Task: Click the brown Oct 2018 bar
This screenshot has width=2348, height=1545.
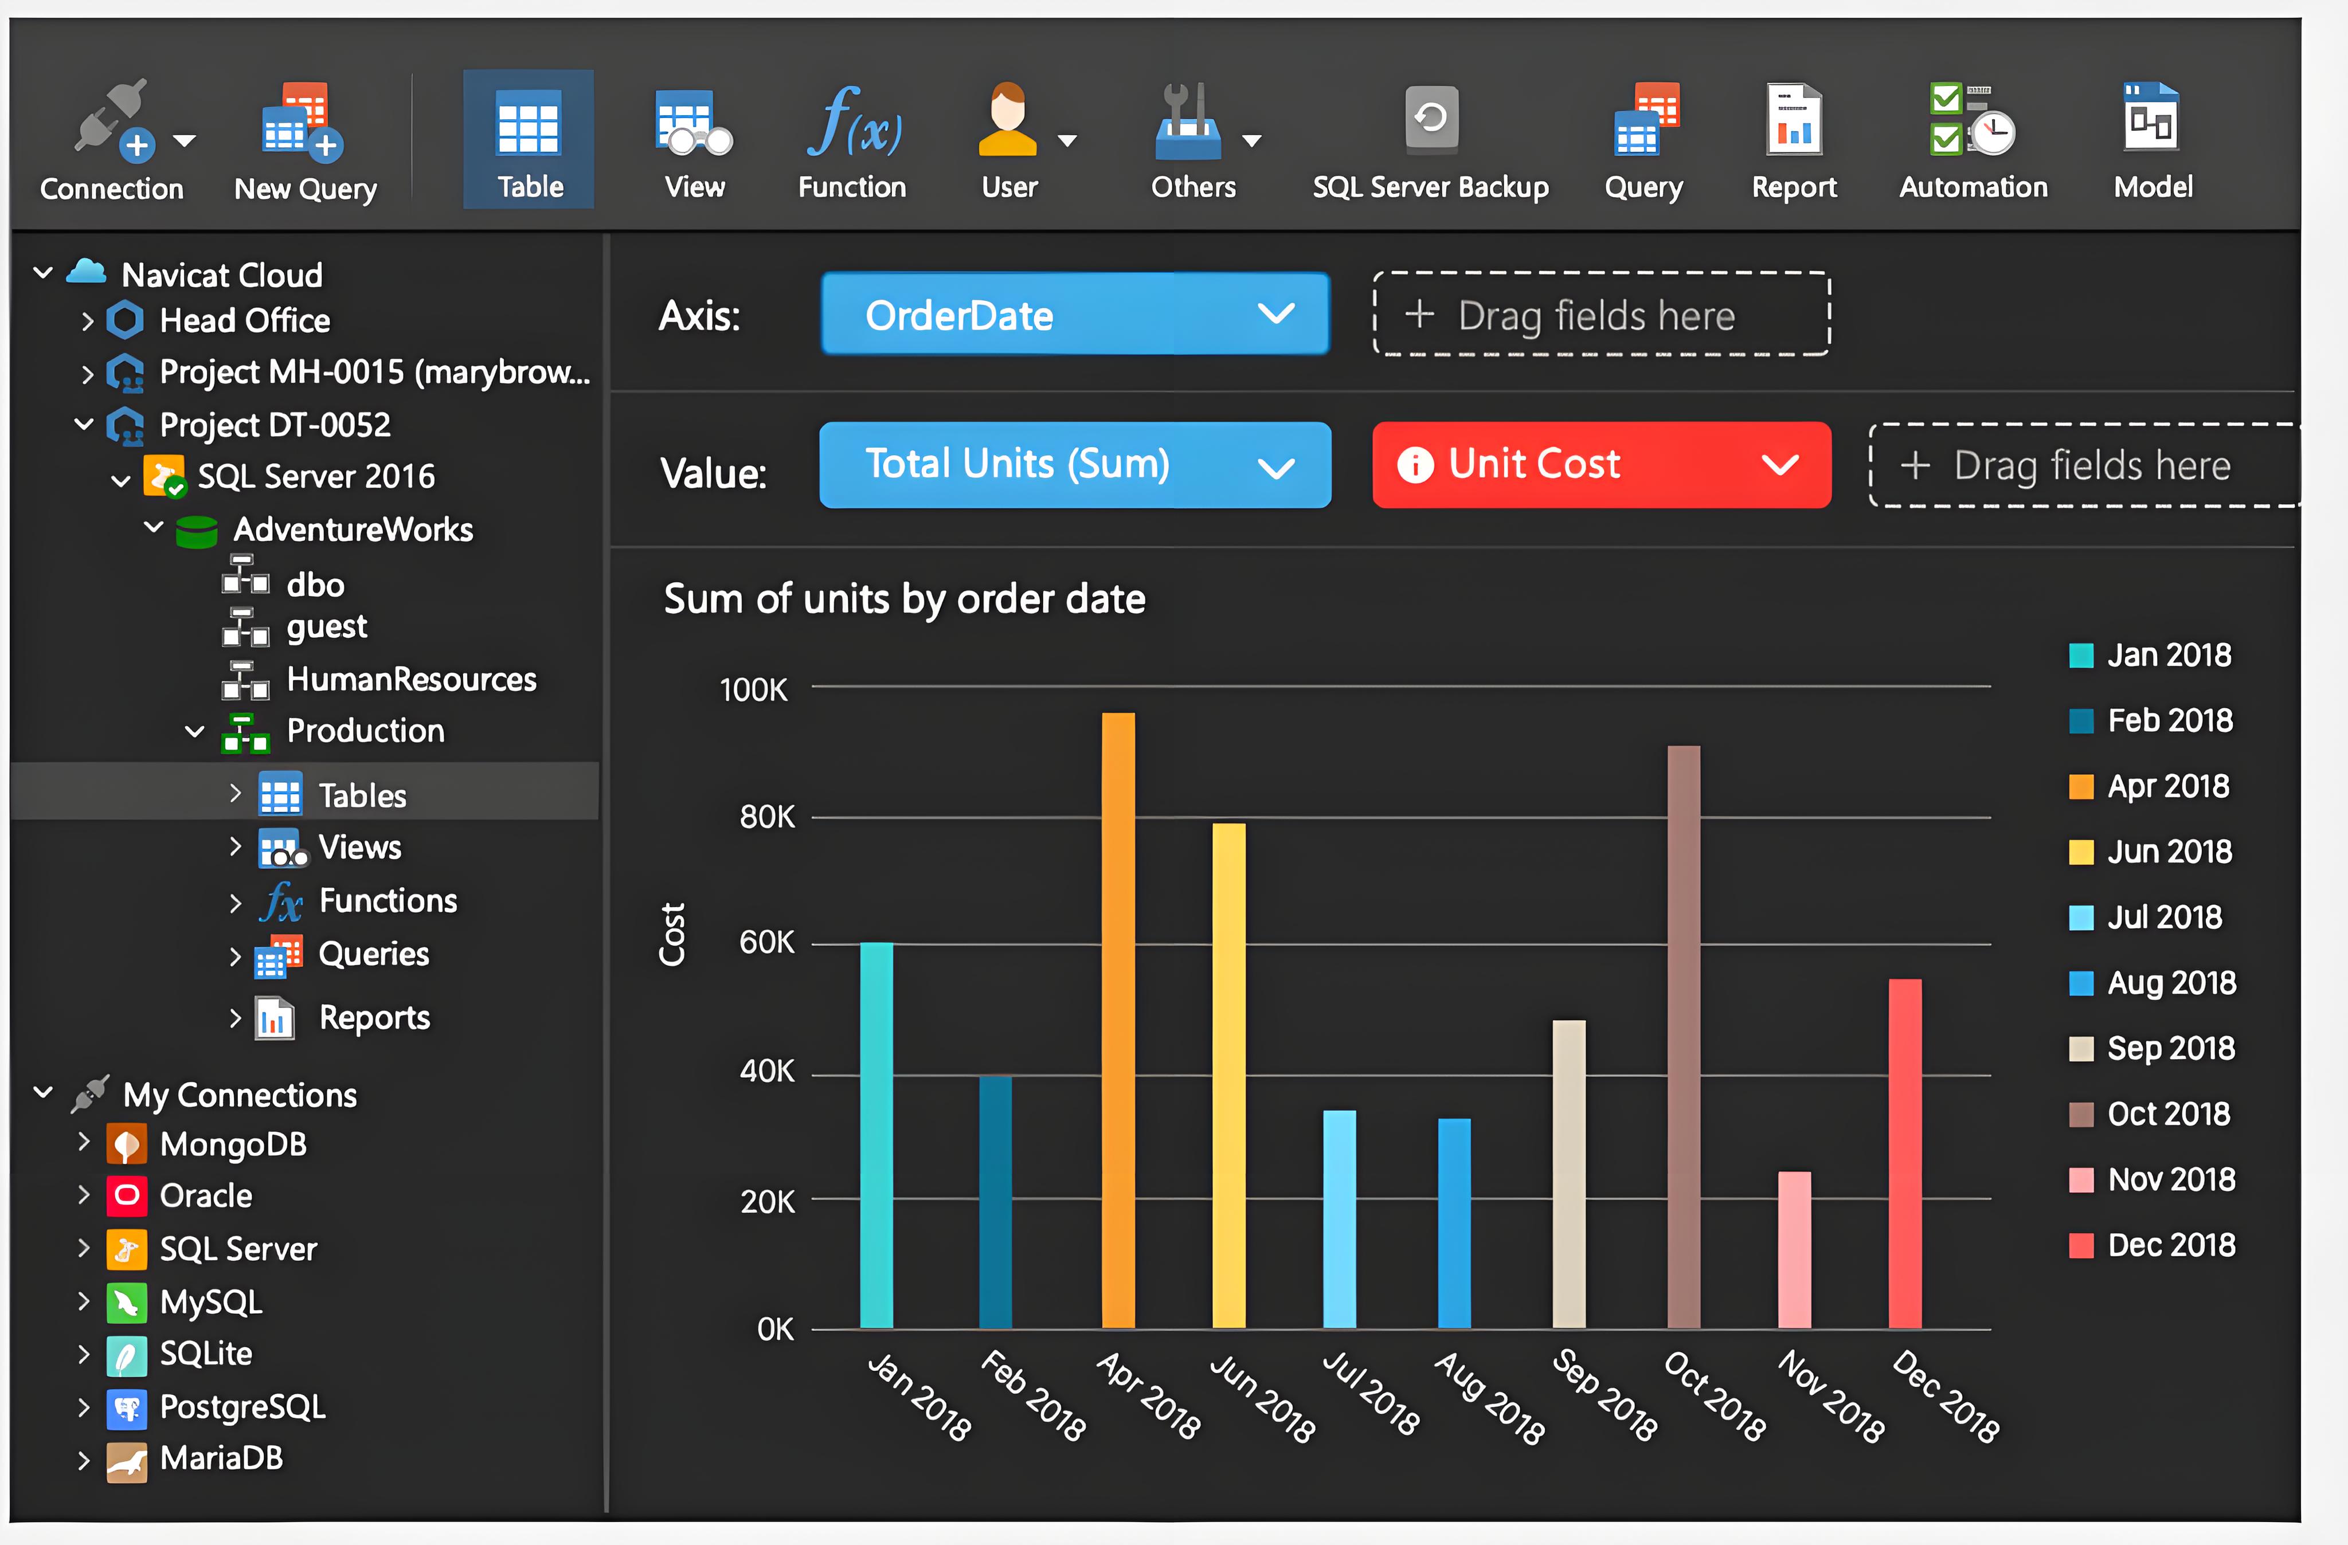Action: click(1683, 1037)
